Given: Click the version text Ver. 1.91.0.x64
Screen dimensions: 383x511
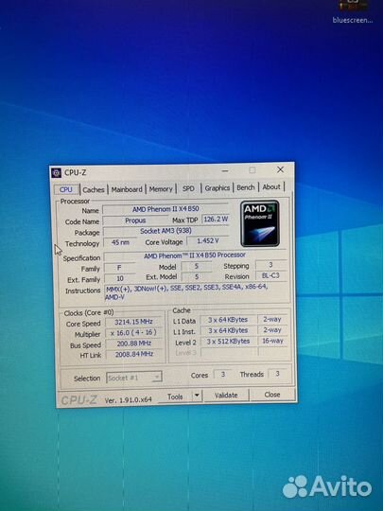Looking at the screenshot, I should click(x=129, y=400).
